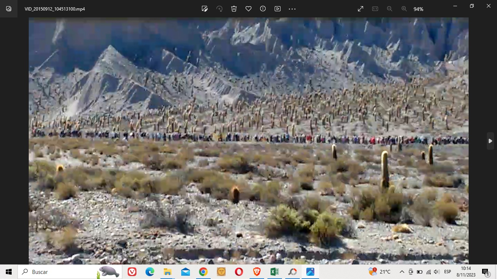The width and height of the screenshot is (497, 279).
Task: Zoom out with the minus magnifier
Action: 390,9
